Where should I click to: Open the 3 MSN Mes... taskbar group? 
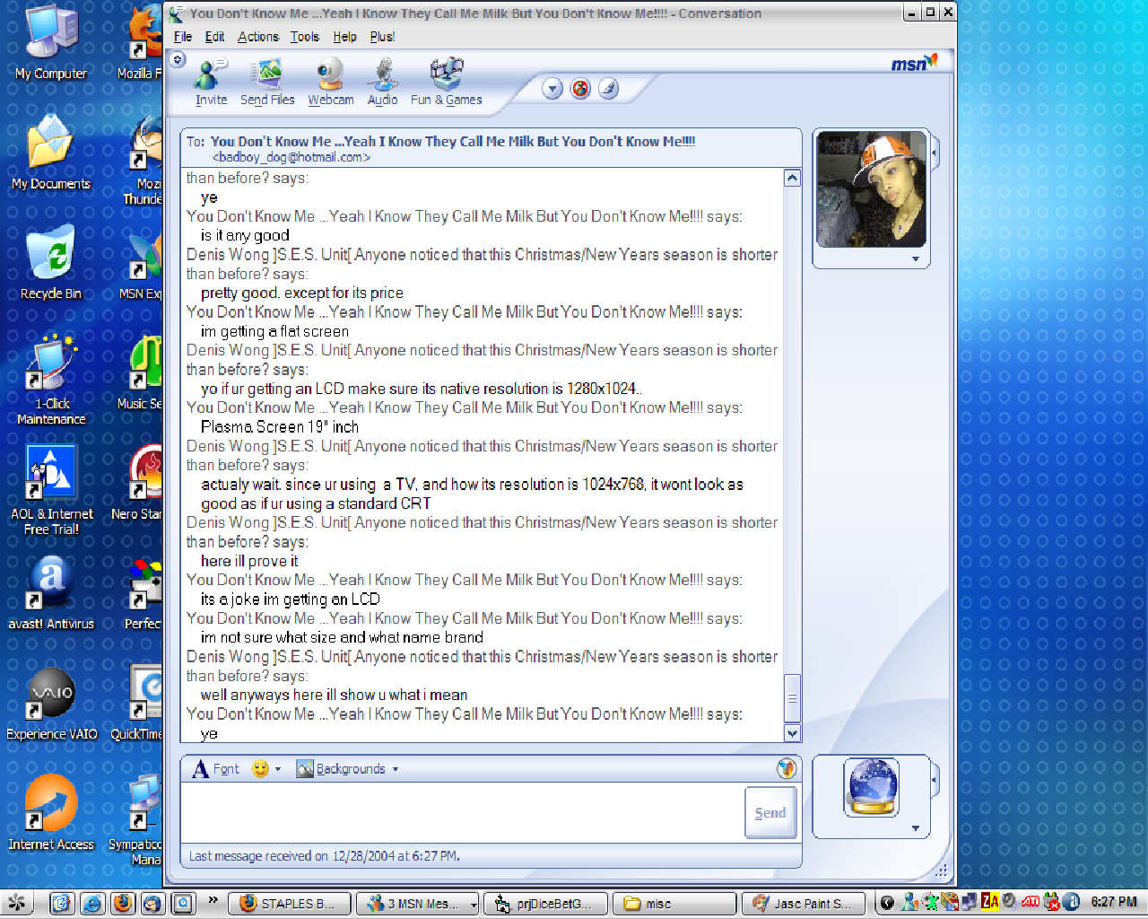pyautogui.click(x=419, y=904)
